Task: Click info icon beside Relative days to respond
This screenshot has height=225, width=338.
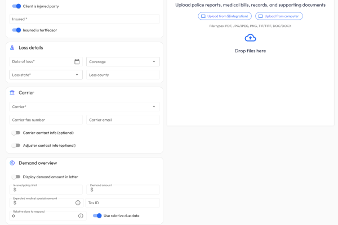Action: (x=81, y=215)
